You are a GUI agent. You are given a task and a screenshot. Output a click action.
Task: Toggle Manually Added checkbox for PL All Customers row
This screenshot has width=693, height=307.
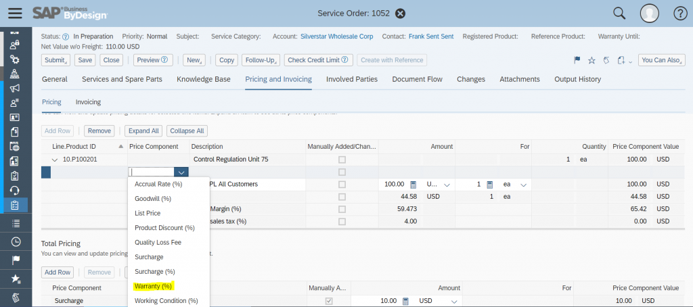pos(342,184)
